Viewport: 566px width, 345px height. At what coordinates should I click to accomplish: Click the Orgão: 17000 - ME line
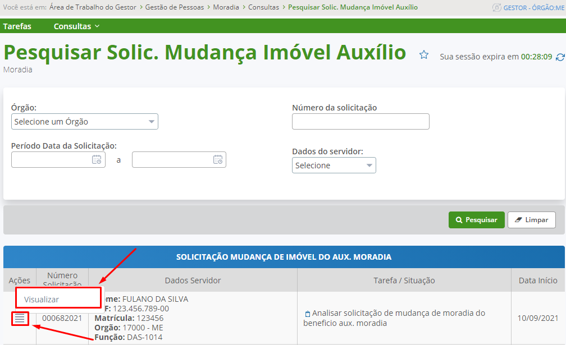[x=129, y=328]
